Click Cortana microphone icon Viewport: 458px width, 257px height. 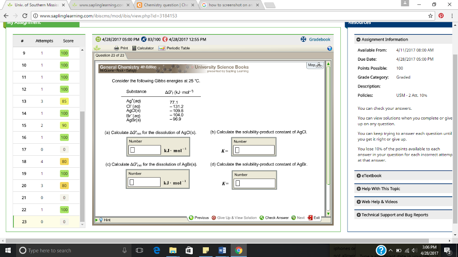point(124,250)
